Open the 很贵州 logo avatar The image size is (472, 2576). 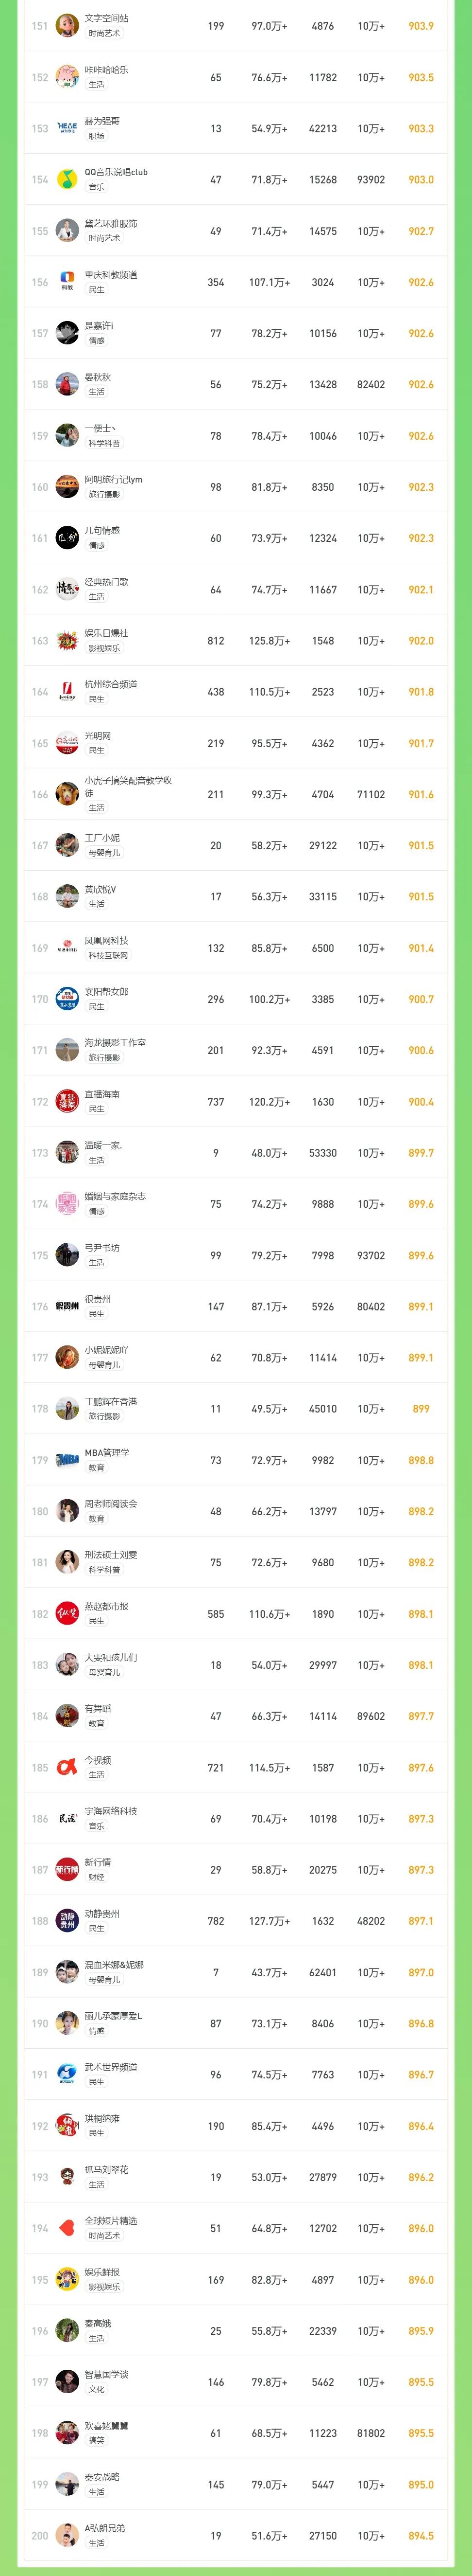[67, 1307]
